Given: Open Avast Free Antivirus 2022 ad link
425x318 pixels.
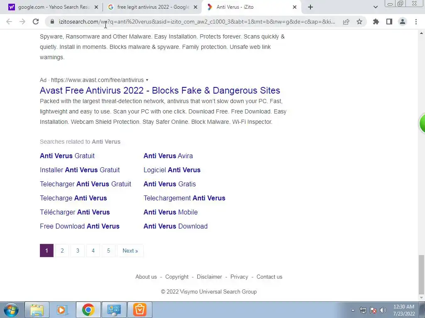Looking at the screenshot, I should [x=160, y=90].
